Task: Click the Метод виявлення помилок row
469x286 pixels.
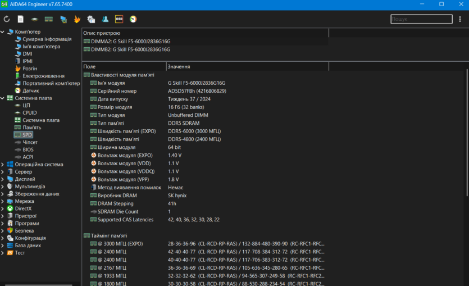Action: (205, 187)
